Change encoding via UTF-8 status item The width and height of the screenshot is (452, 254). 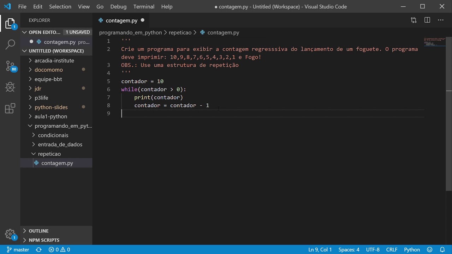click(373, 249)
